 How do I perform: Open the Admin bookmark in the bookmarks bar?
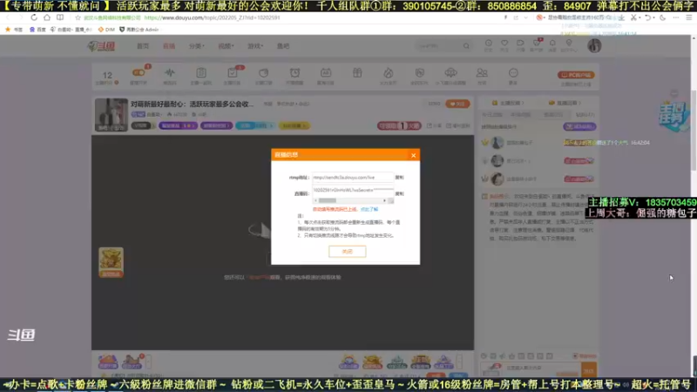click(139, 30)
